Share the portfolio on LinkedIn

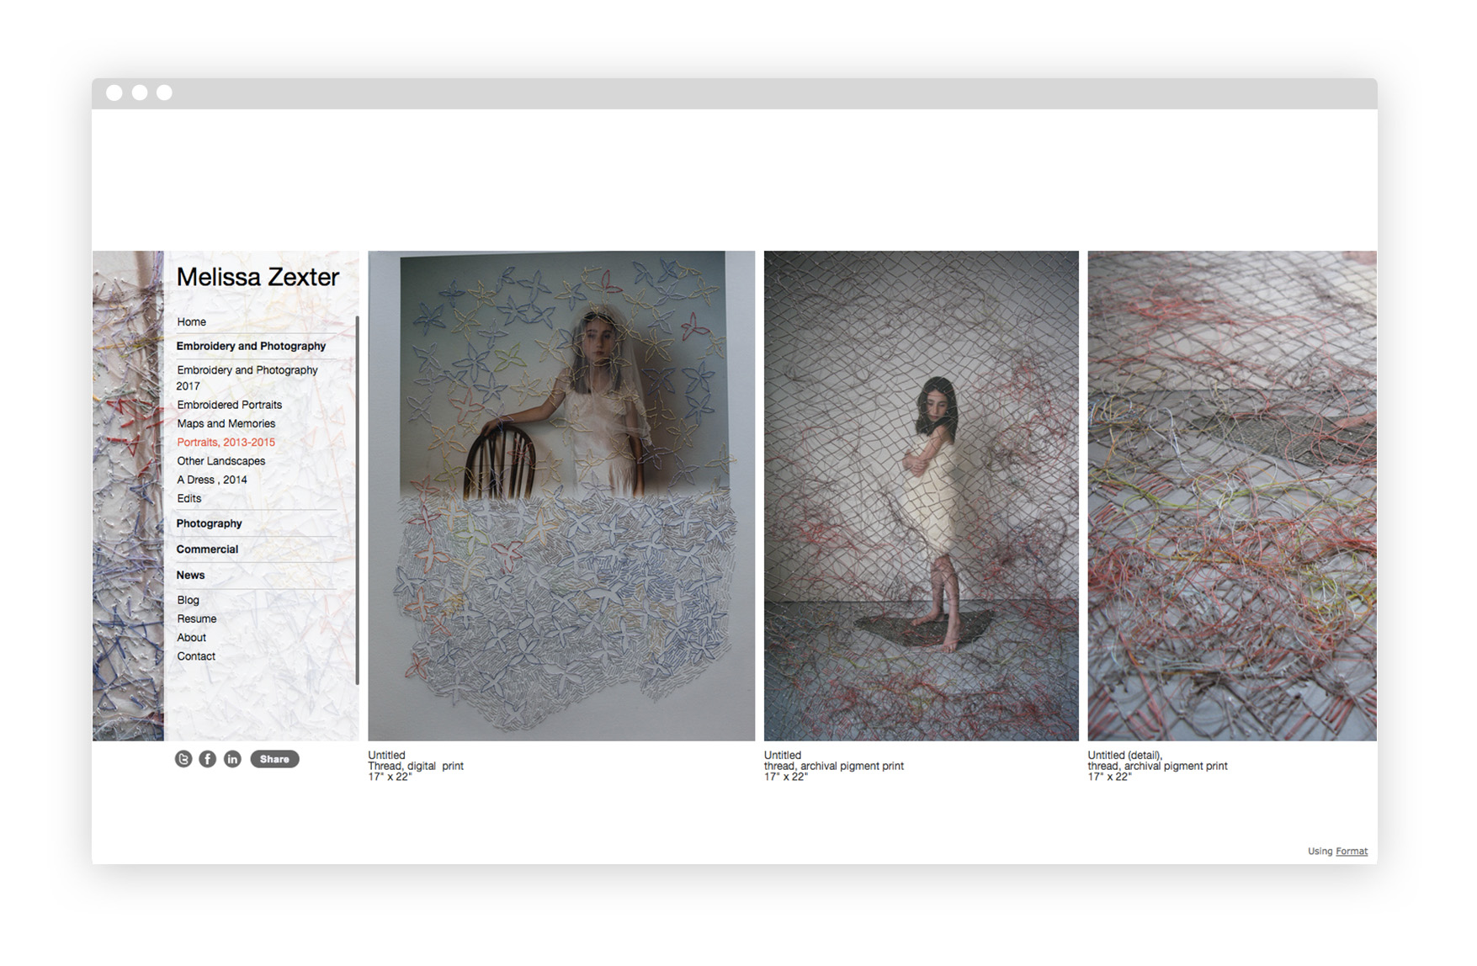[x=231, y=758]
